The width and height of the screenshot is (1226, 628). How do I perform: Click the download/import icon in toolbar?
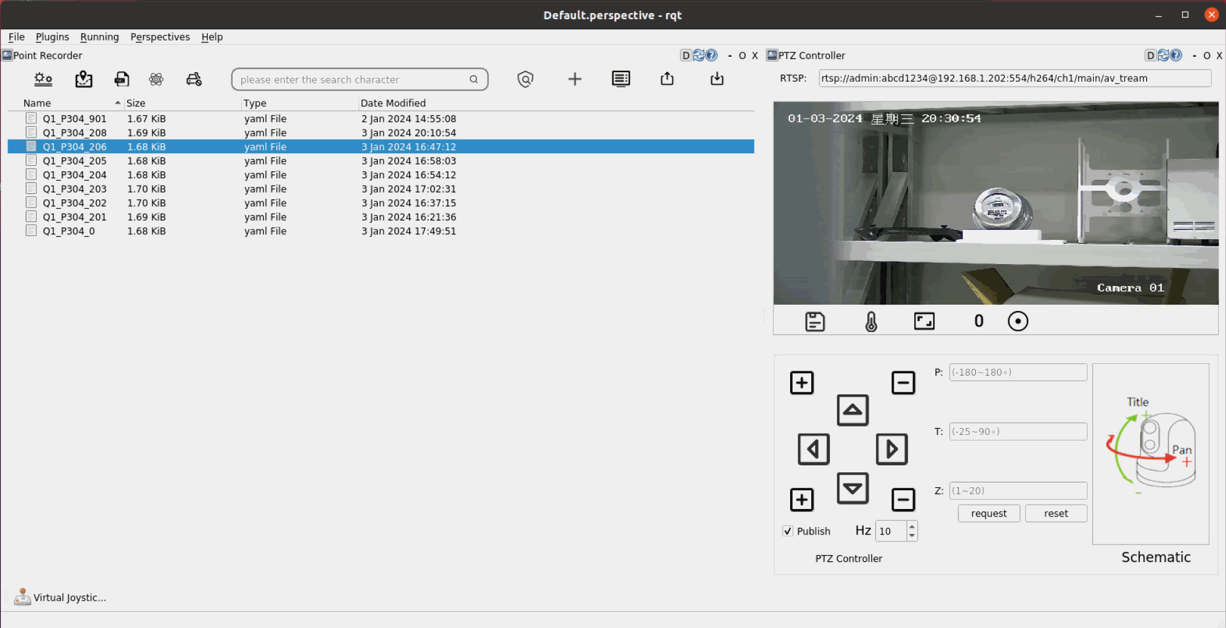tap(717, 79)
